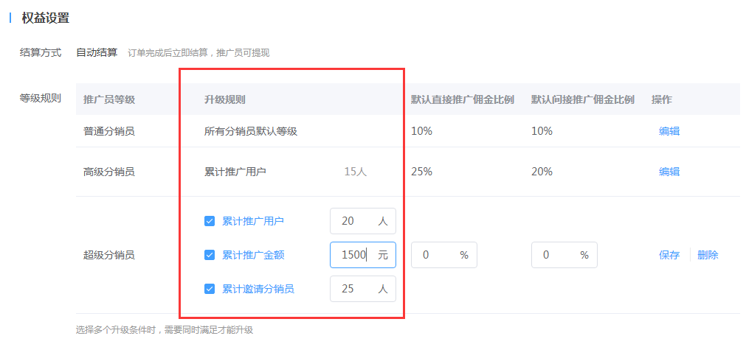Uncheck the 累计推广金额 checkbox
The height and width of the screenshot is (347, 746).
pos(210,255)
